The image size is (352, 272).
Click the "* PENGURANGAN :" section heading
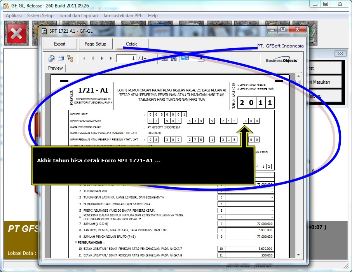(x=90, y=242)
